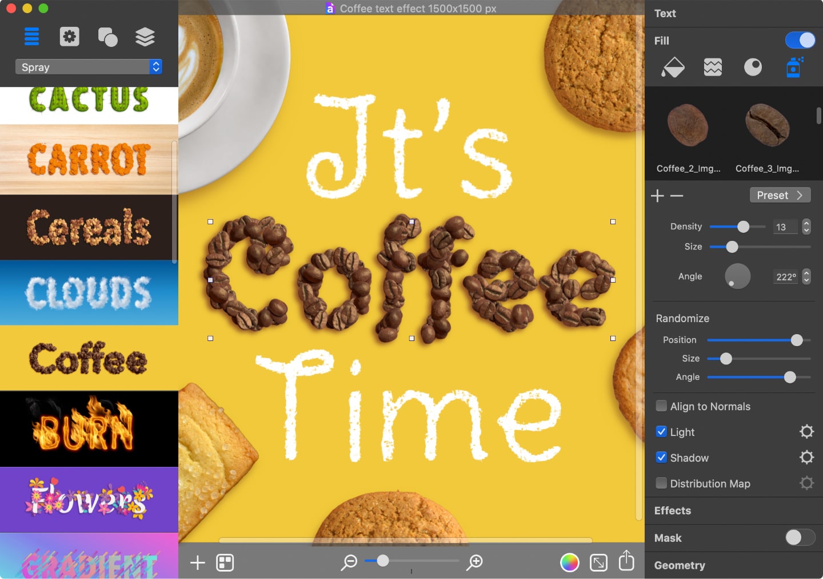823x579 pixels.
Task: Click the share/export icon
Action: (x=626, y=562)
